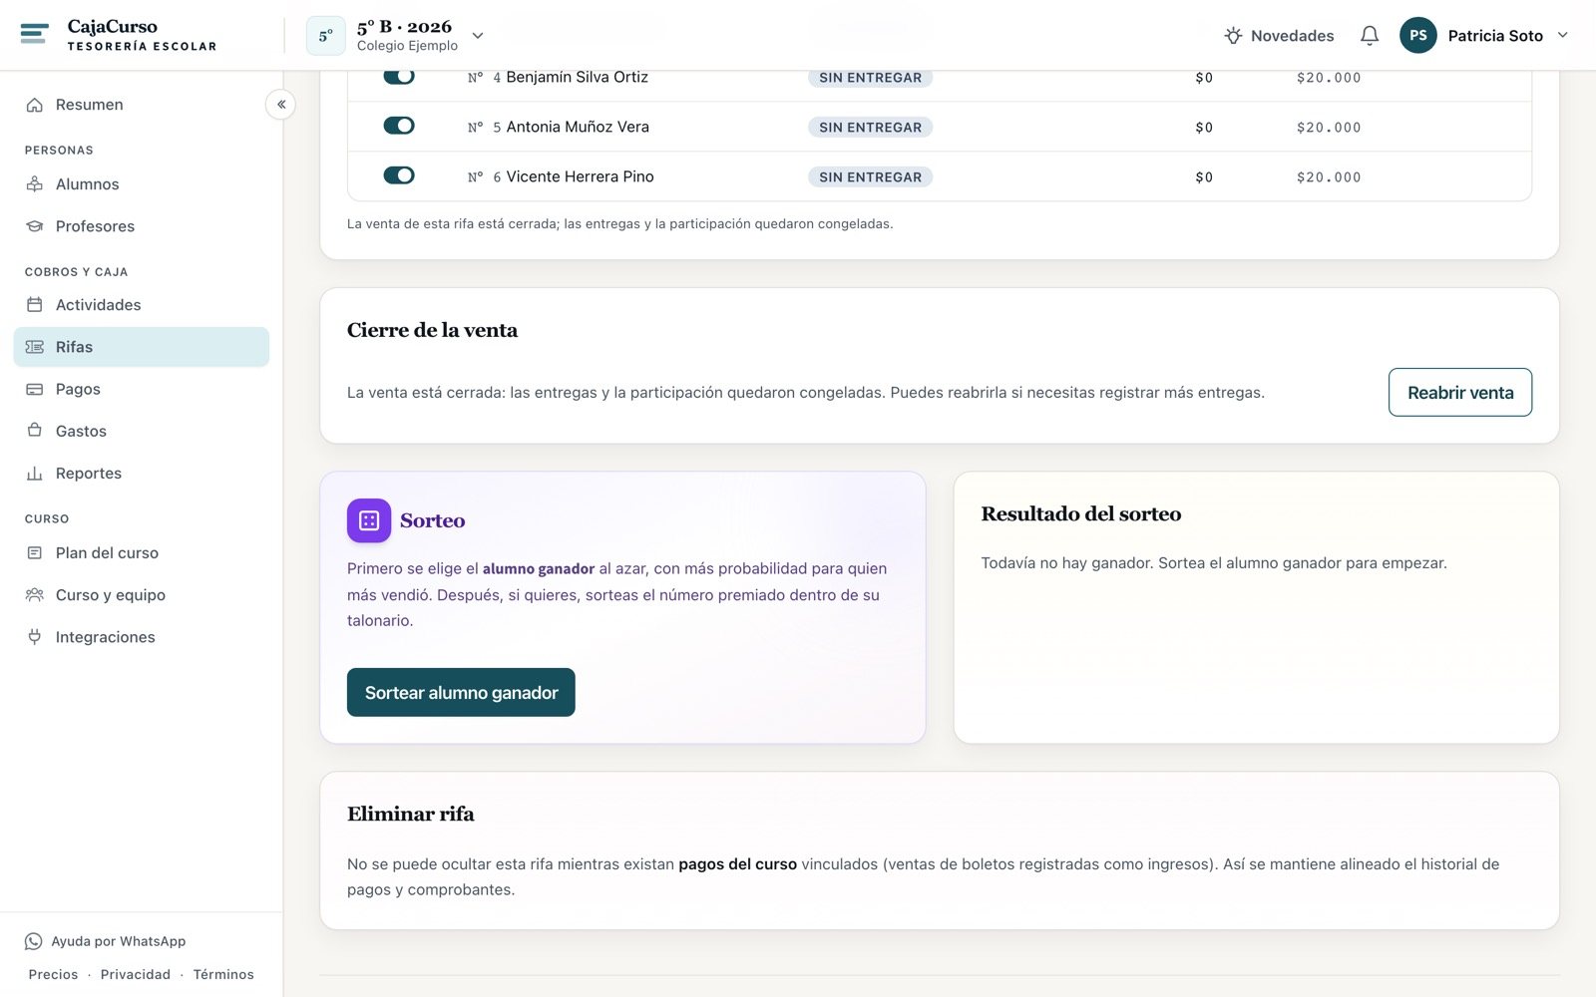Click the Integraciones plug icon
The height and width of the screenshot is (997, 1596).
click(x=35, y=637)
